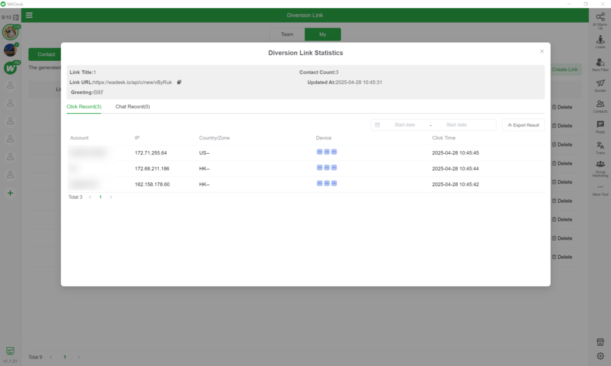Open the Contacts tool
611x366 pixels.
pyautogui.click(x=600, y=106)
